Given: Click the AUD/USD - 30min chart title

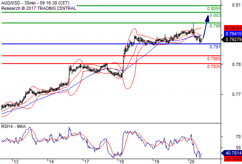Looking at the screenshot, I should (x=35, y=3).
